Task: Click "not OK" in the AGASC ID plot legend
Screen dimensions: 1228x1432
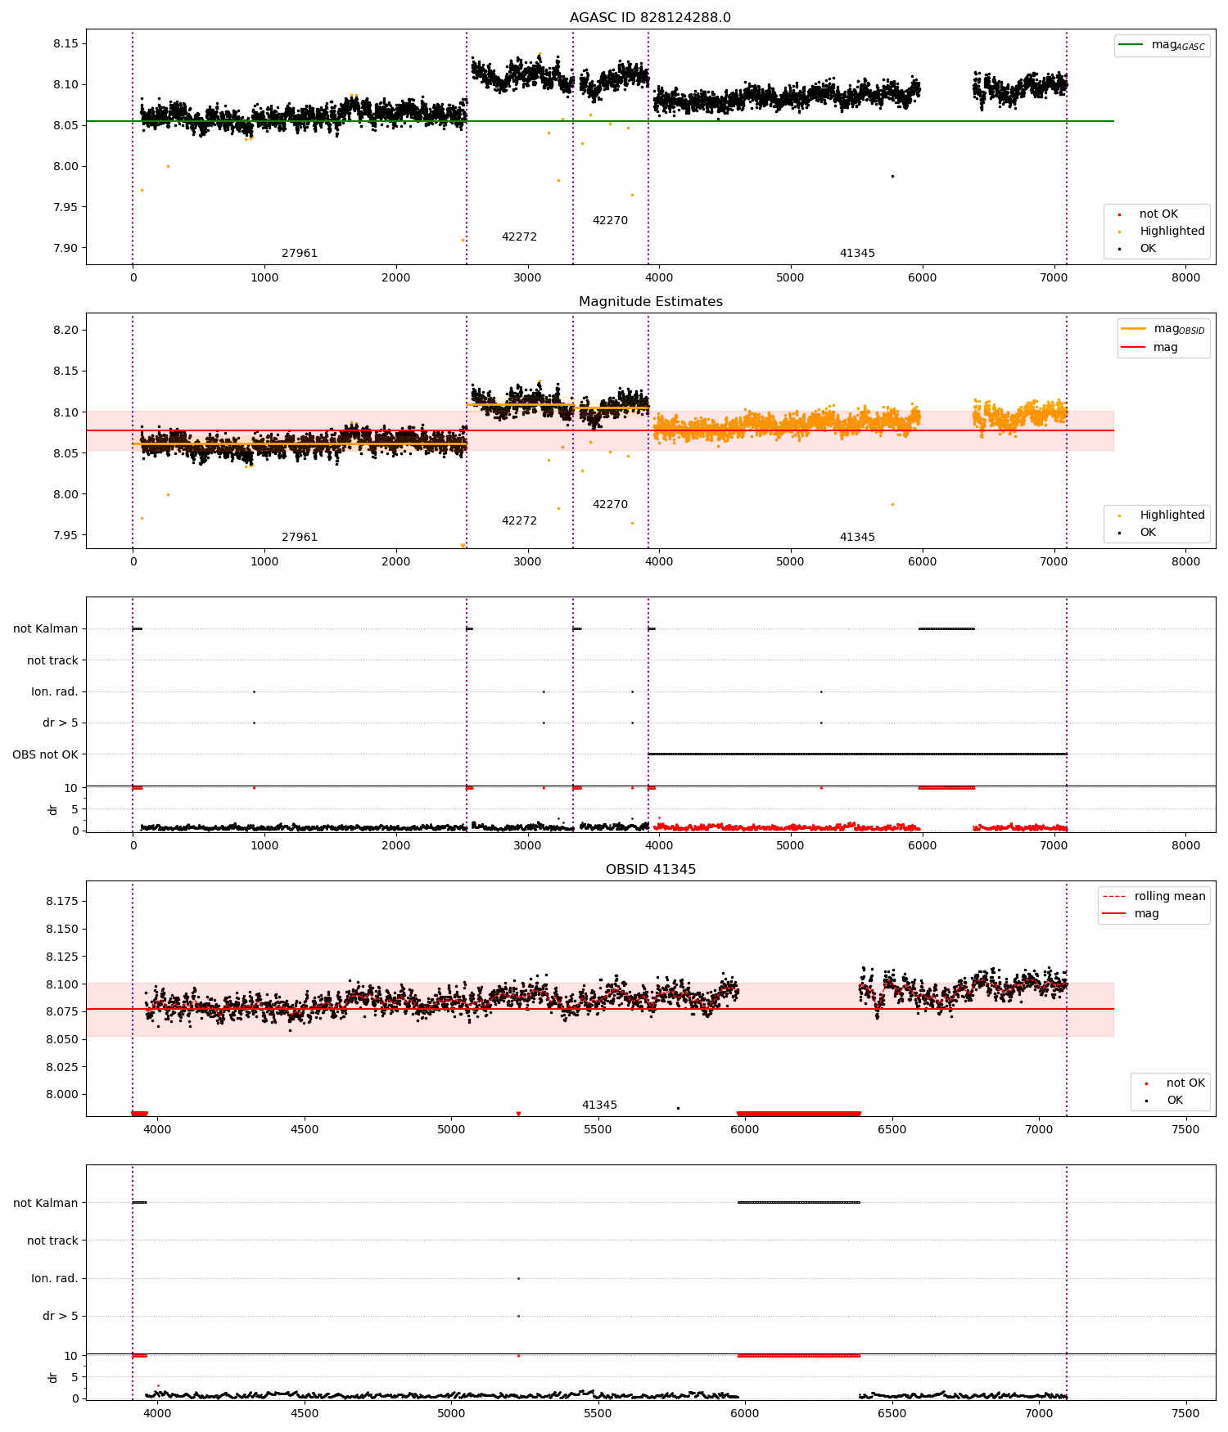Action: tap(1158, 214)
